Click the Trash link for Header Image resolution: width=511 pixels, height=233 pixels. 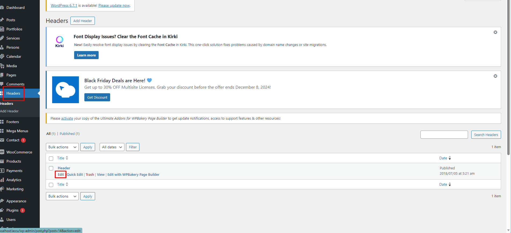pyautogui.click(x=90, y=174)
